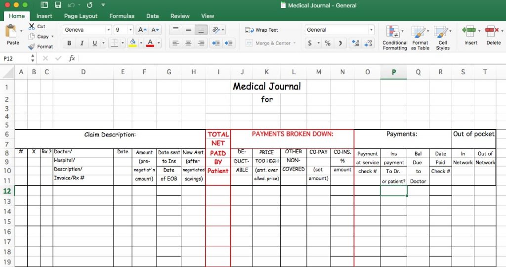Screen dimensions: 506x267
Task: Align text to middle vertically
Action: click(x=188, y=30)
